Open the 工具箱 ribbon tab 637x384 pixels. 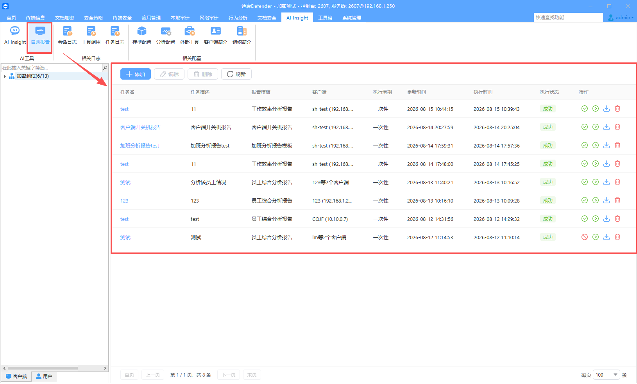pyautogui.click(x=325, y=18)
